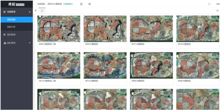This screenshot has width=220, height=111.
Task: Open the 0917大鹏医院 scene thumbnail
Action: (151, 29)
